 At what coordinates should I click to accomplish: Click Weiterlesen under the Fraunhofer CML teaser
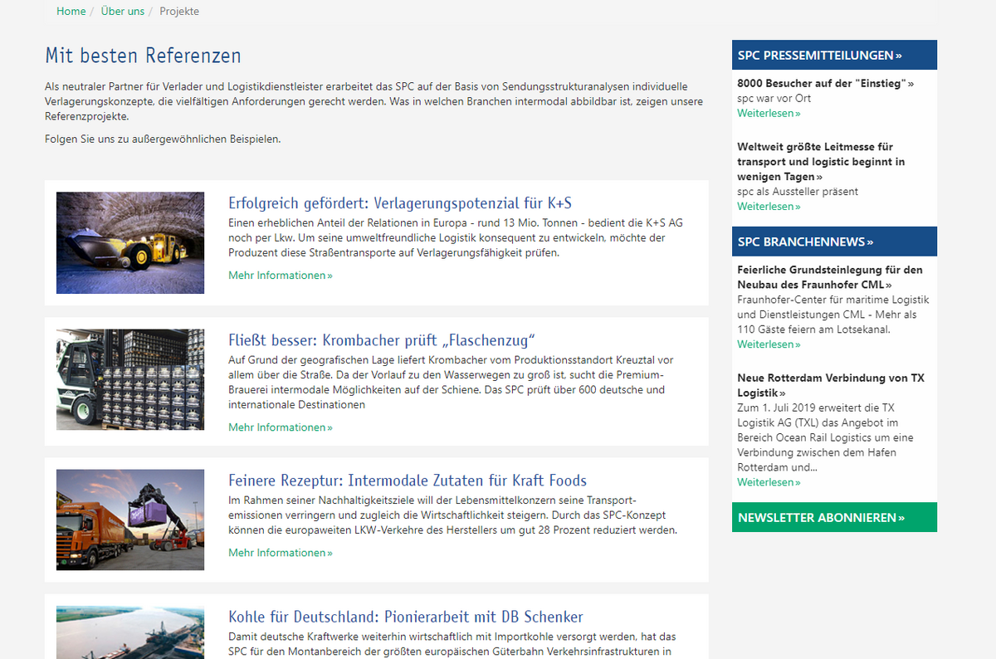769,344
